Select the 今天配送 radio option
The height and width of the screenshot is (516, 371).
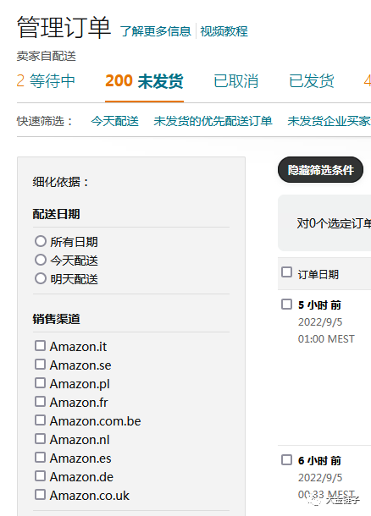[x=41, y=260]
